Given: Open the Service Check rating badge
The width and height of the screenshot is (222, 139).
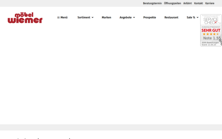Looking at the screenshot, I should coord(211,30).
